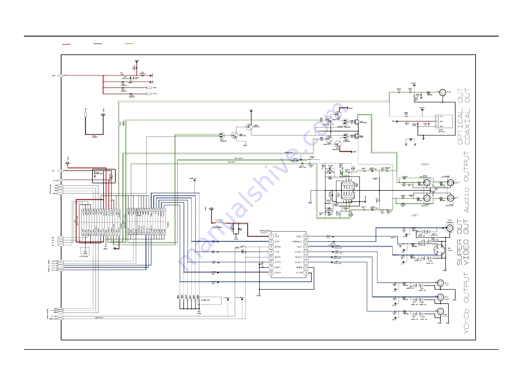Viewport: 522px width, 369px height.
Task: Select pin 15 circle next to CVBSOUT
Action: 306,242
